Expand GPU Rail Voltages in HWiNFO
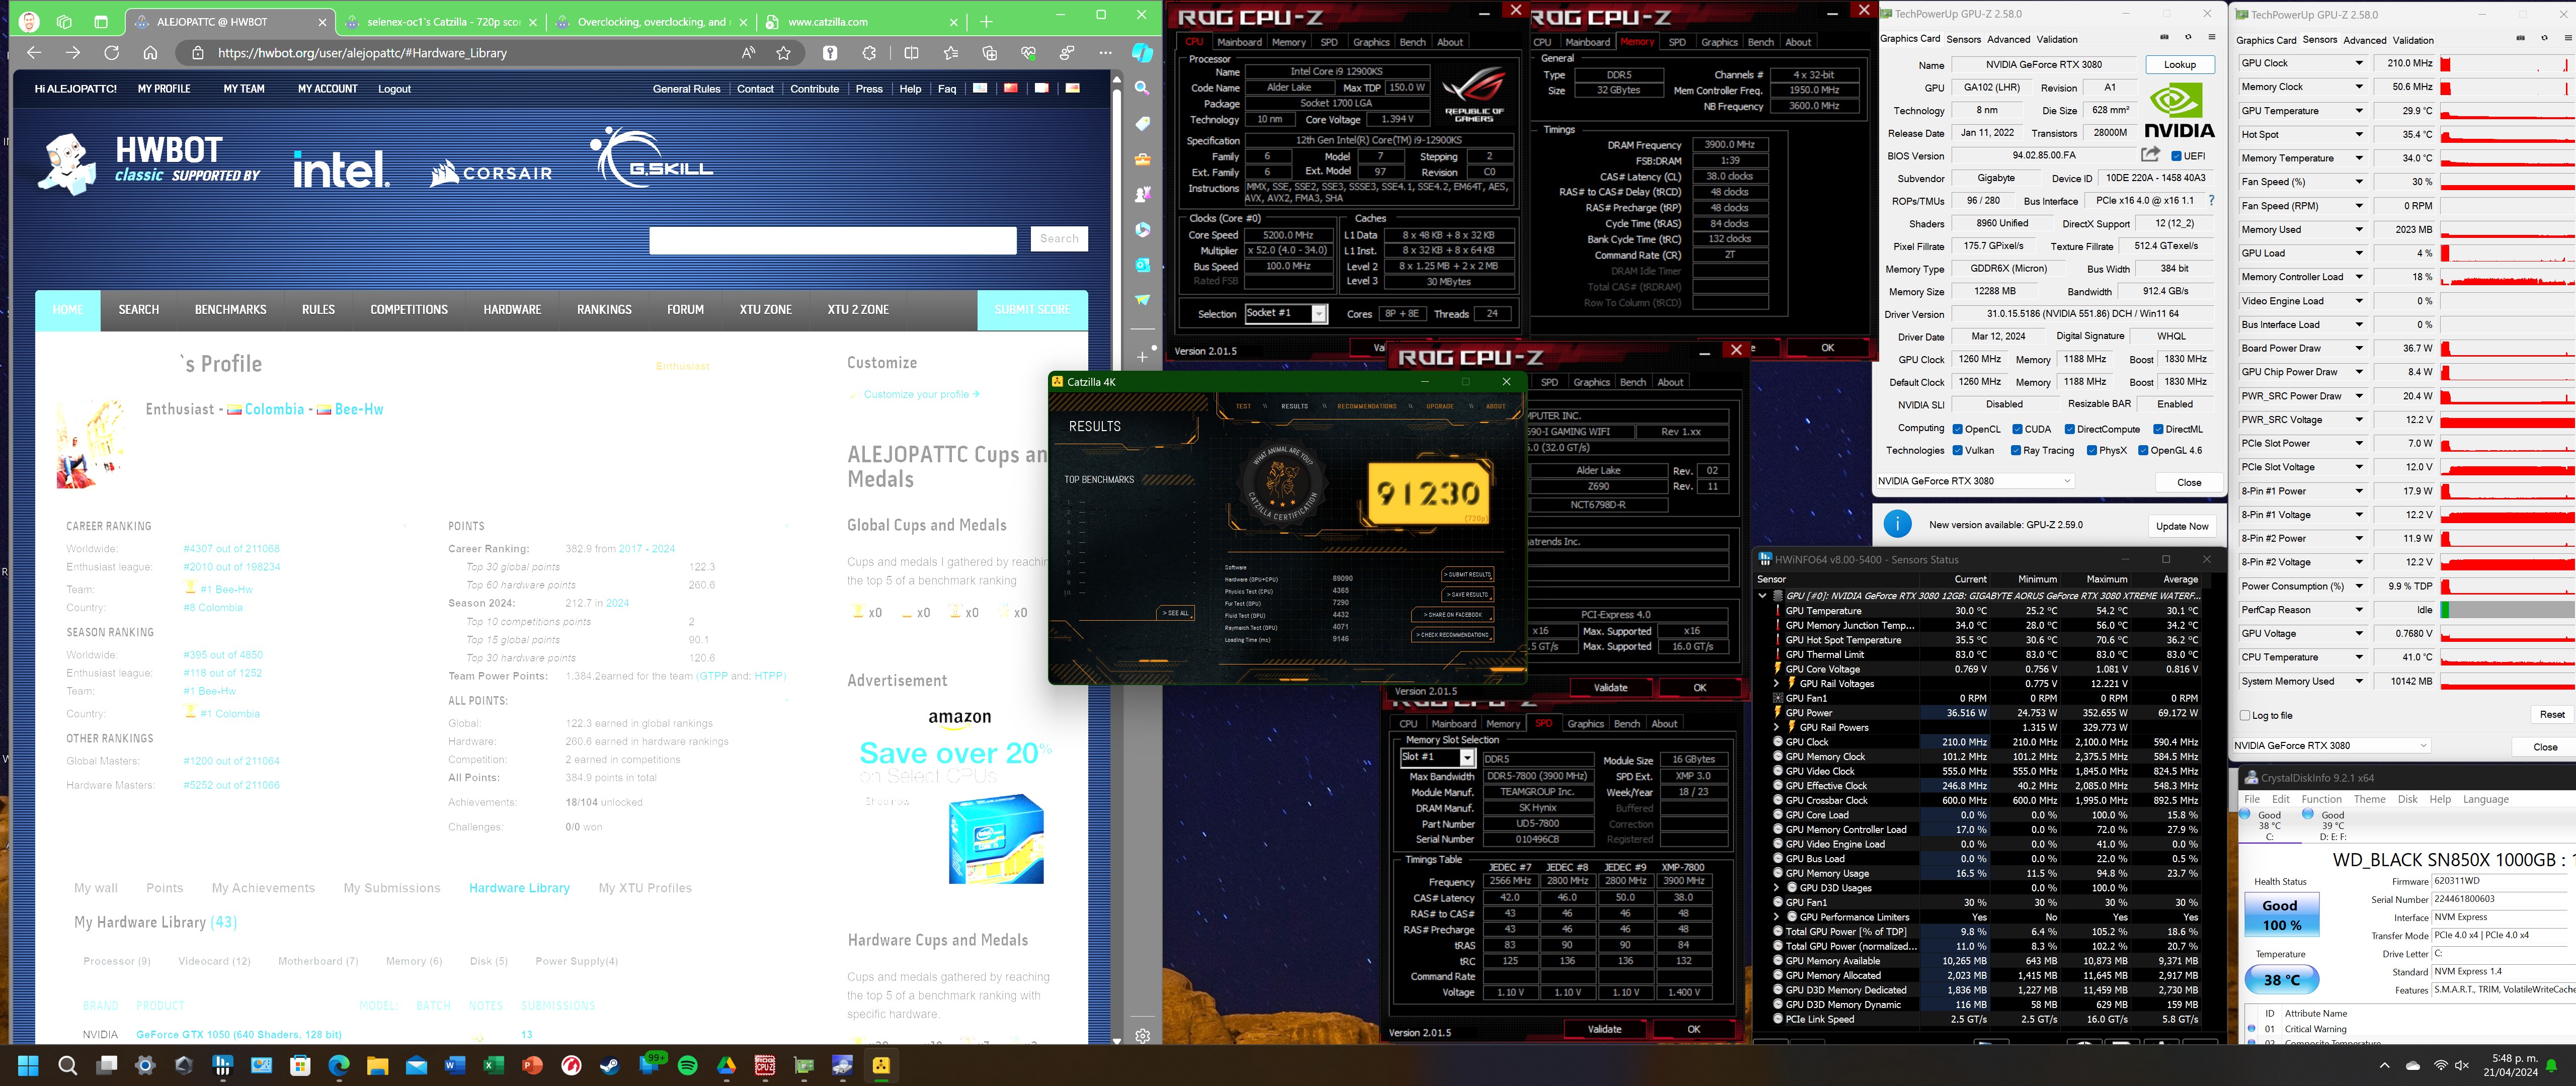The image size is (2576, 1086). tap(1777, 684)
